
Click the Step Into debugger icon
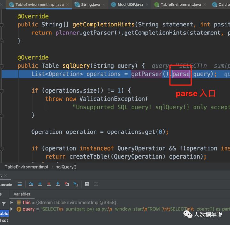point(40,184)
